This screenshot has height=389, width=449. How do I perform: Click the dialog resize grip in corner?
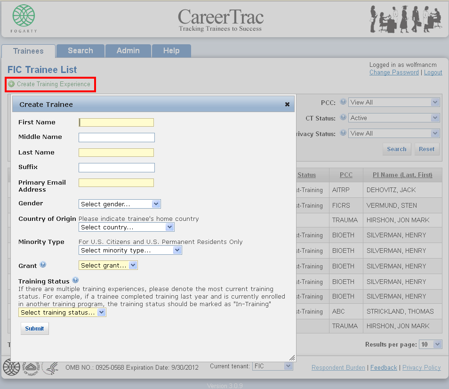pyautogui.click(x=292, y=358)
